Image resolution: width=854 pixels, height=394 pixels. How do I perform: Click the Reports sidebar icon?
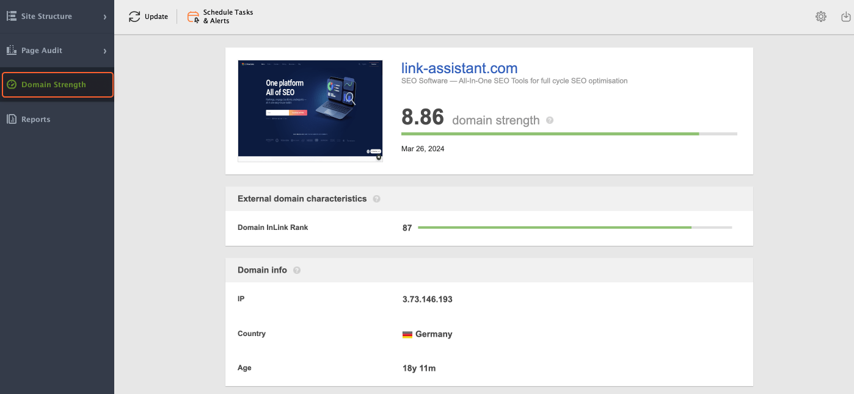[x=11, y=119]
